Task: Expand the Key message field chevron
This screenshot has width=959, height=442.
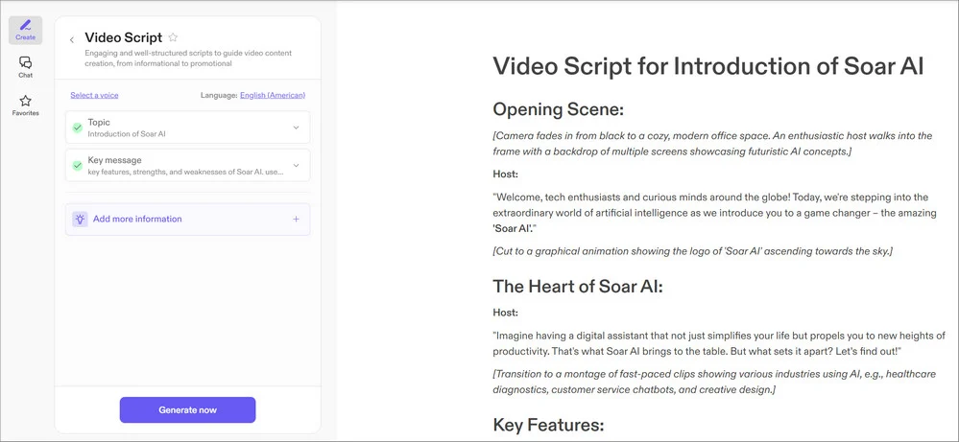Action: (x=296, y=166)
